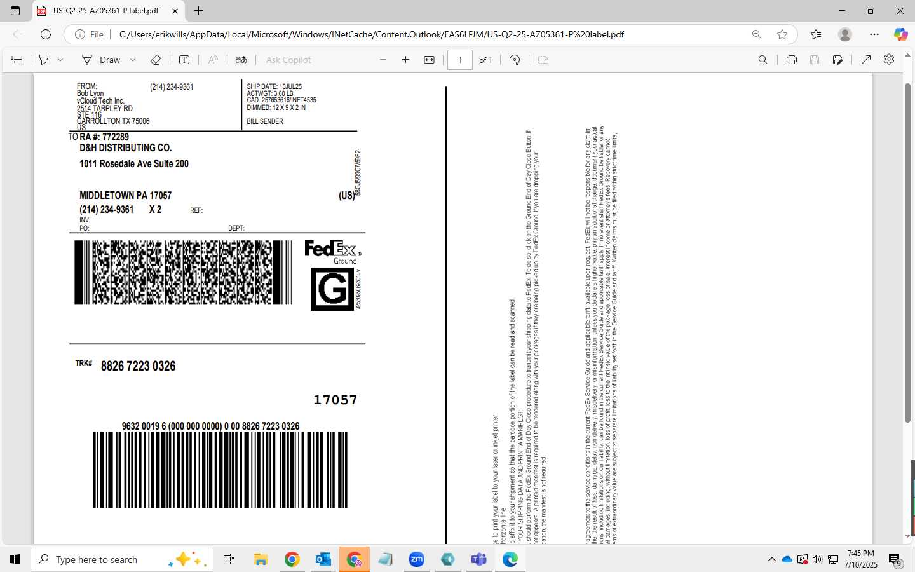Expand the Draw pen options dropdown
This screenshot has height=572, width=915.
coord(133,60)
